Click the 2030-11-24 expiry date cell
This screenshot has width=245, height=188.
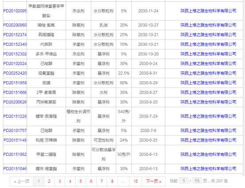point(148,11)
